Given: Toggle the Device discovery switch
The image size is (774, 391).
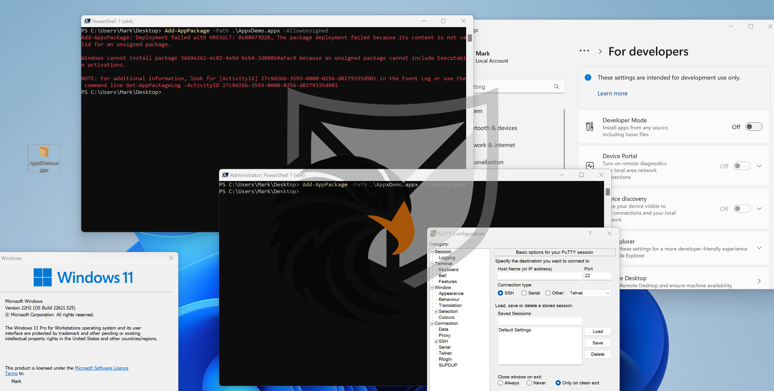Looking at the screenshot, I should (742, 209).
